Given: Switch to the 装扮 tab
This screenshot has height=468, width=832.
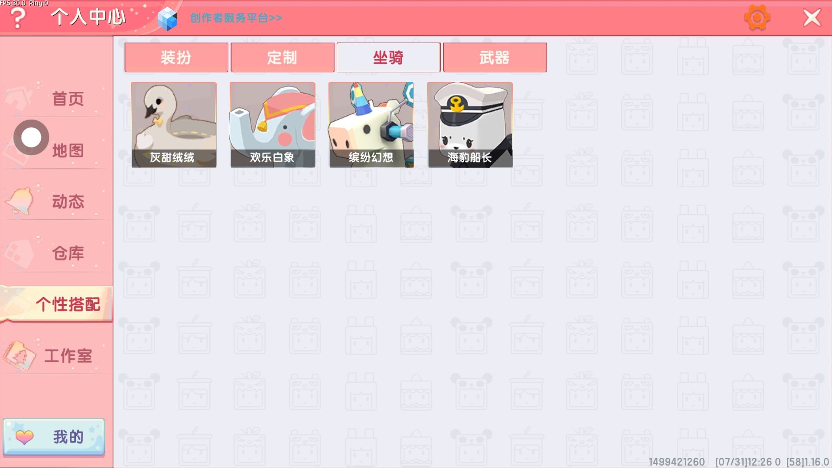Looking at the screenshot, I should (x=176, y=57).
